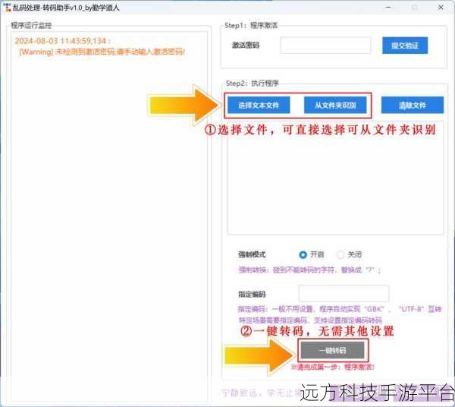Select the 关闭 radio for 强制模式

click(340, 255)
